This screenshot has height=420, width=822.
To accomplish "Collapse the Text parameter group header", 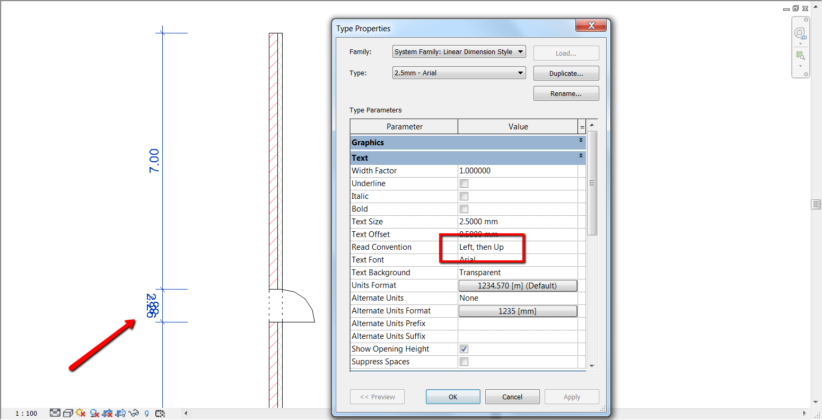I will coord(580,156).
